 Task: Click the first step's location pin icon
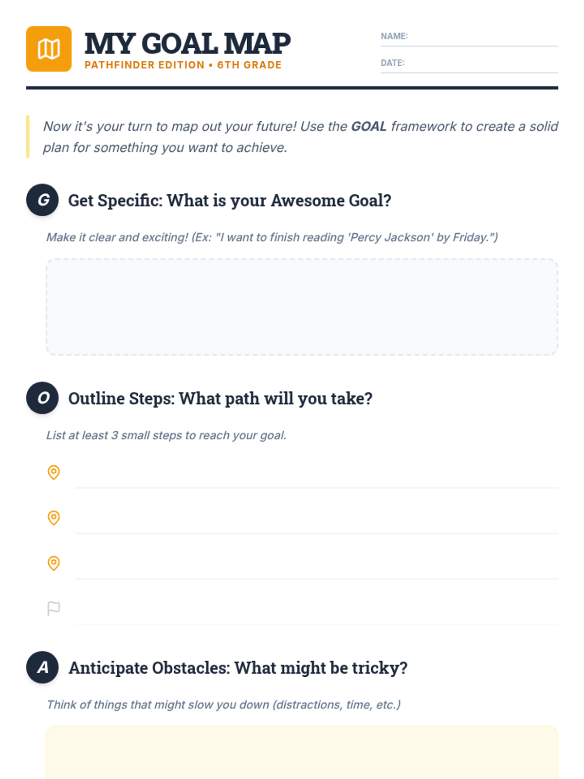pos(54,472)
